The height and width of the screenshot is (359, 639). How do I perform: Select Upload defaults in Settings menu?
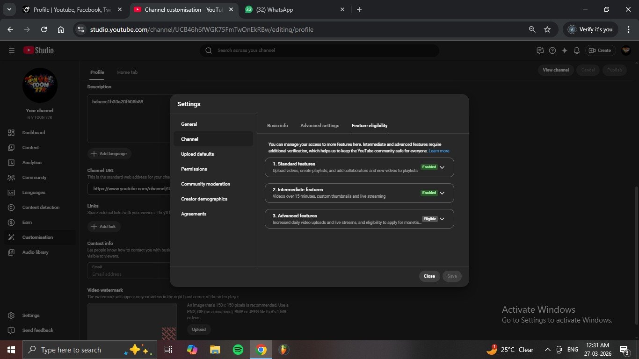click(x=197, y=154)
